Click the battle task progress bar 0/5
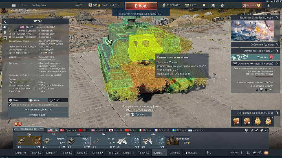The height and width of the screenshot is (158, 282). 265,76
